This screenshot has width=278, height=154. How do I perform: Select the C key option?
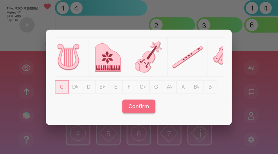point(62,87)
